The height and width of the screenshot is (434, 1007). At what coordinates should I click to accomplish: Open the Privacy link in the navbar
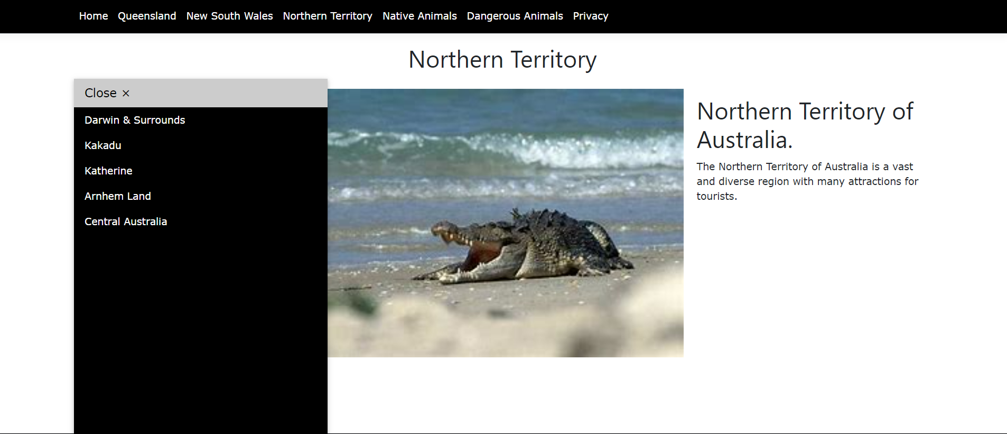(x=590, y=16)
